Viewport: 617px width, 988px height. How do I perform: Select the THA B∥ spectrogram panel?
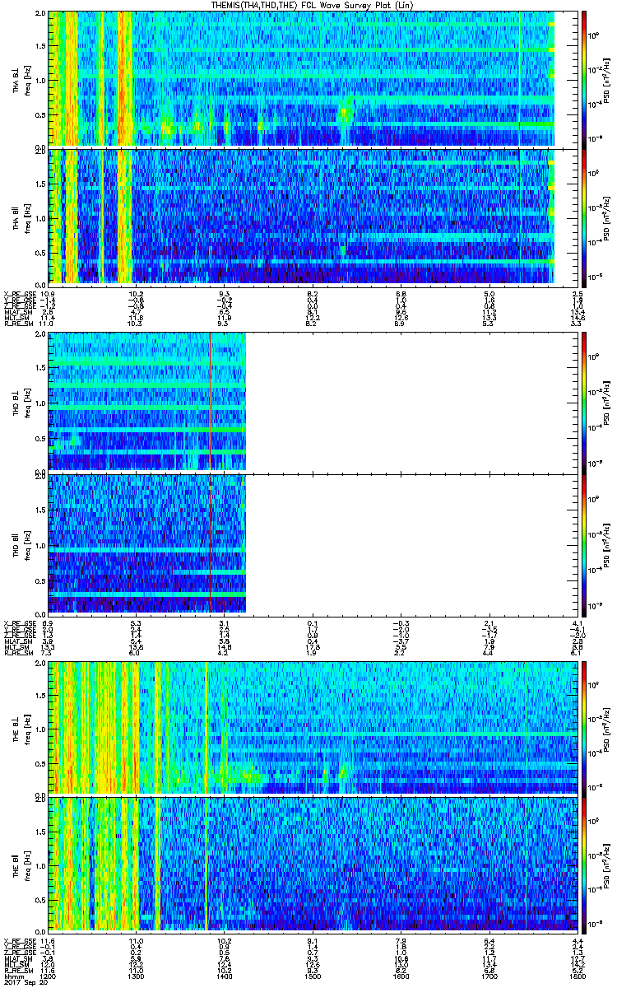(313, 217)
